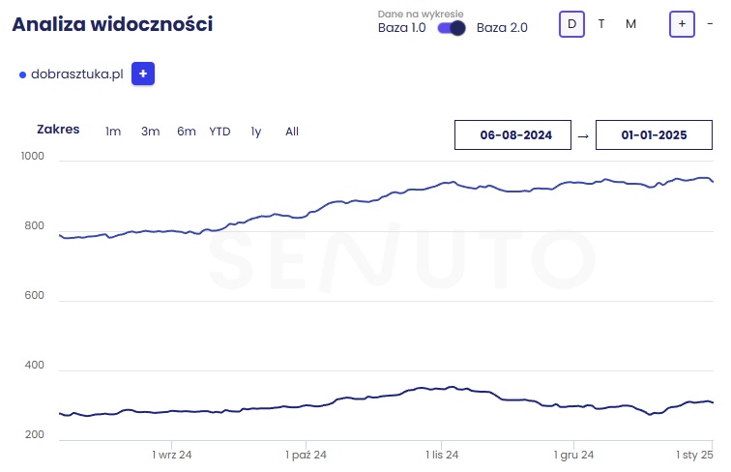Open the end date field 01-01-2025
This screenshot has width=731, height=472.
click(x=654, y=134)
